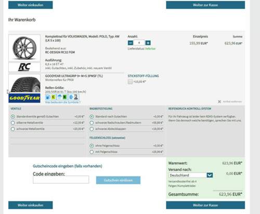Choose ohne Felgenschloss option
Image resolution: width=260 pixels, height=214 pixels.
92,146
